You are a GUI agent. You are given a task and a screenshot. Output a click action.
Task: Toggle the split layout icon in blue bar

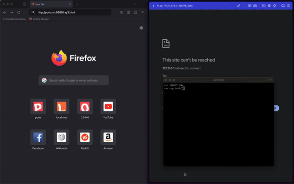[289, 6]
